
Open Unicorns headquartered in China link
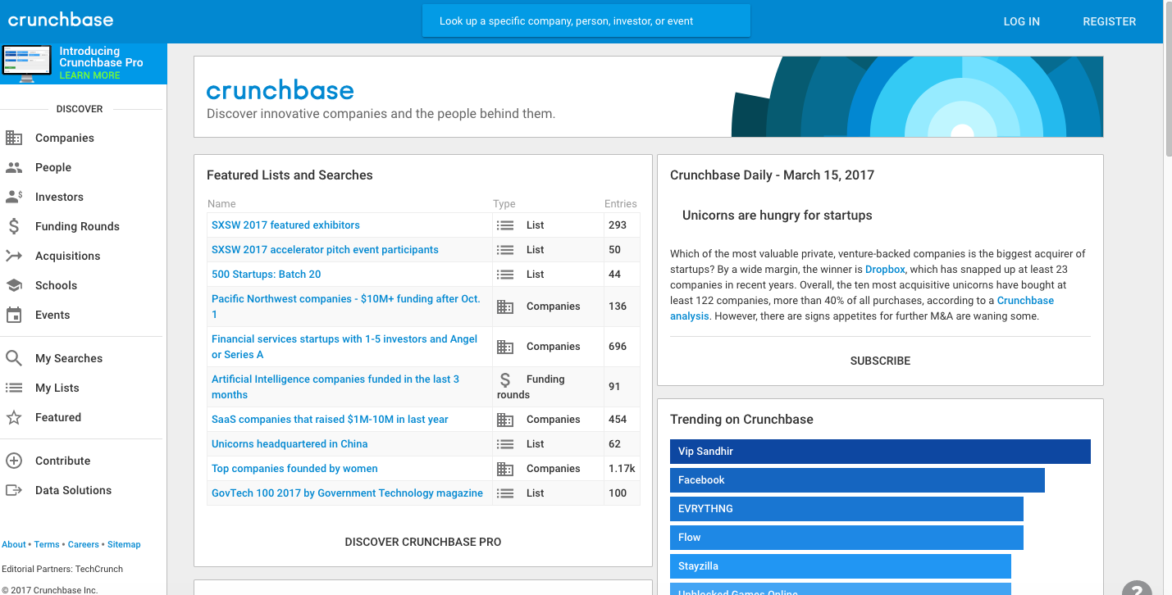click(290, 443)
